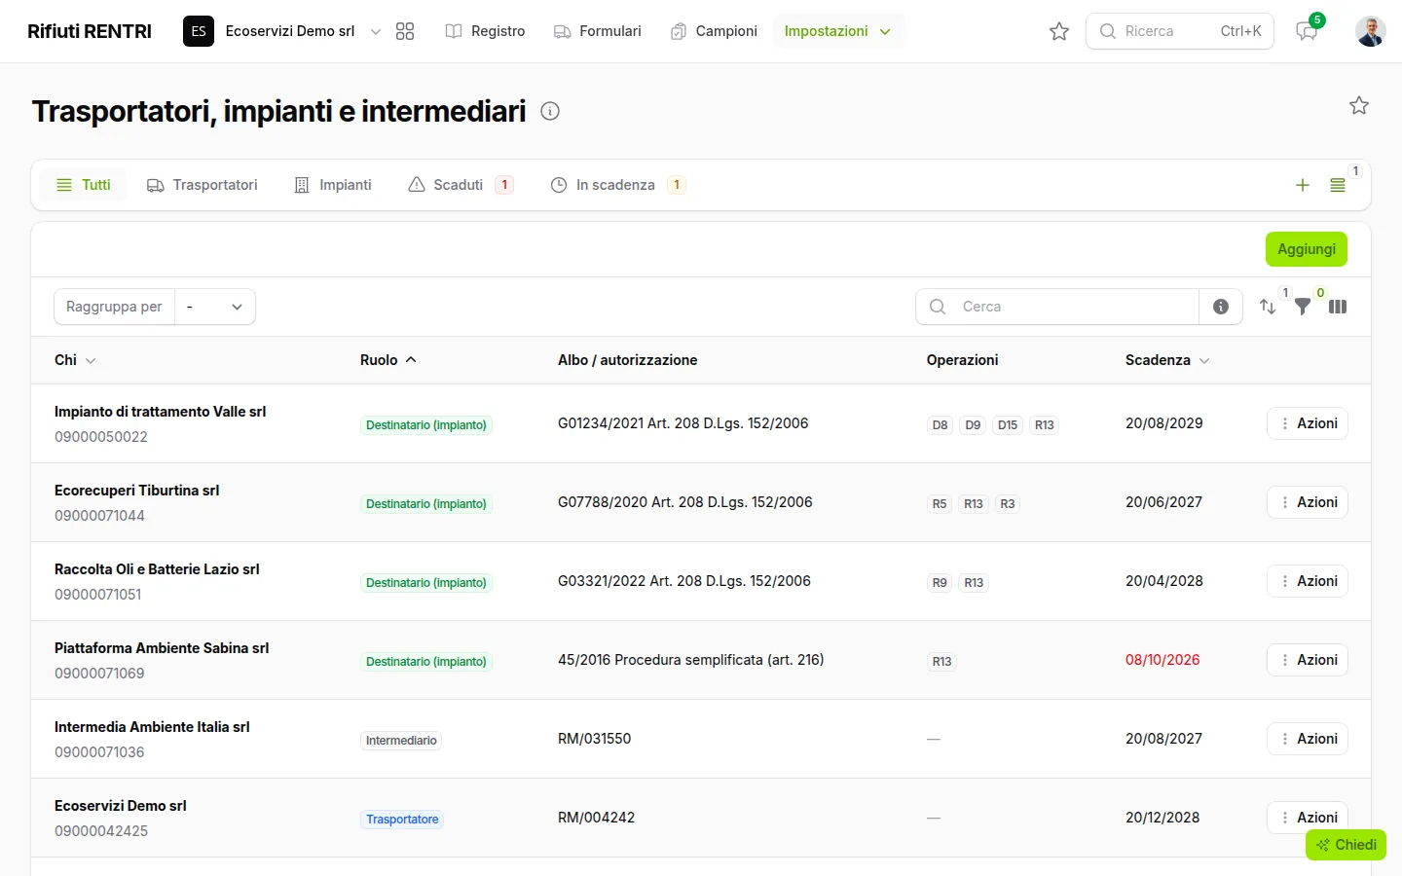Open Azioni for Intermedia Ambiente Italia srl

click(1308, 739)
